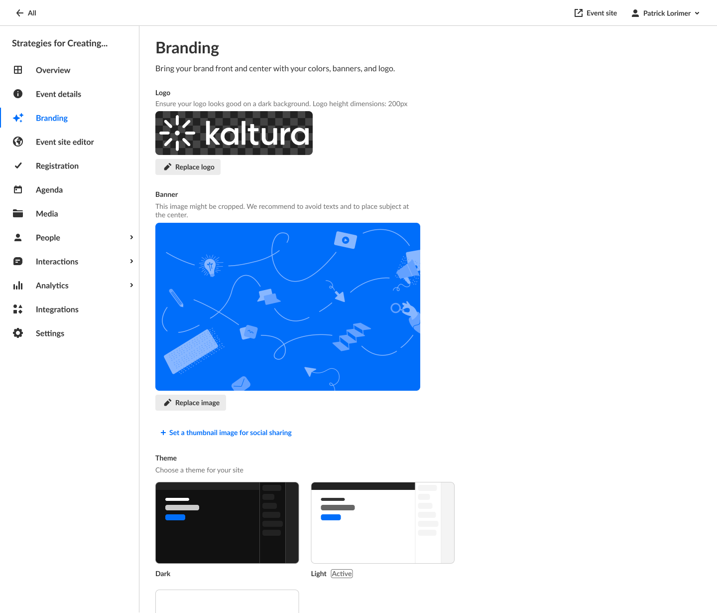Click the pencil icon on Replace image

coord(168,403)
